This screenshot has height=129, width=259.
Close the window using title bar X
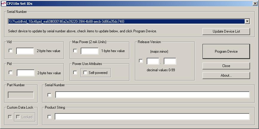coord(255,4)
